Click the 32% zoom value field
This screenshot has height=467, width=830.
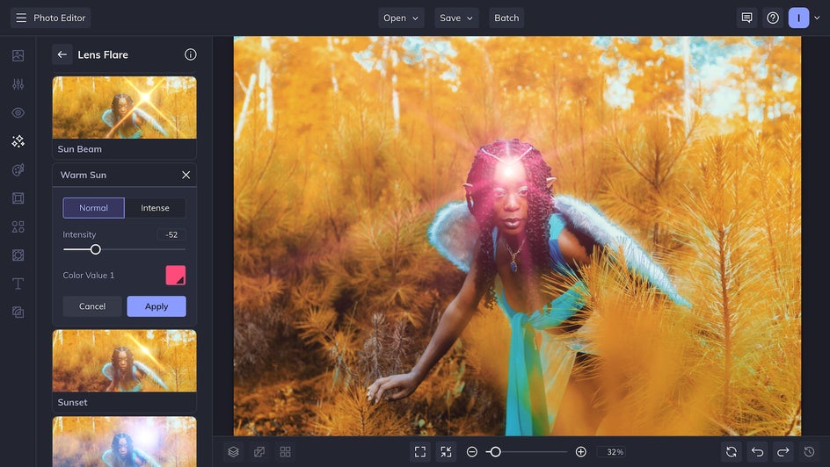coord(612,452)
